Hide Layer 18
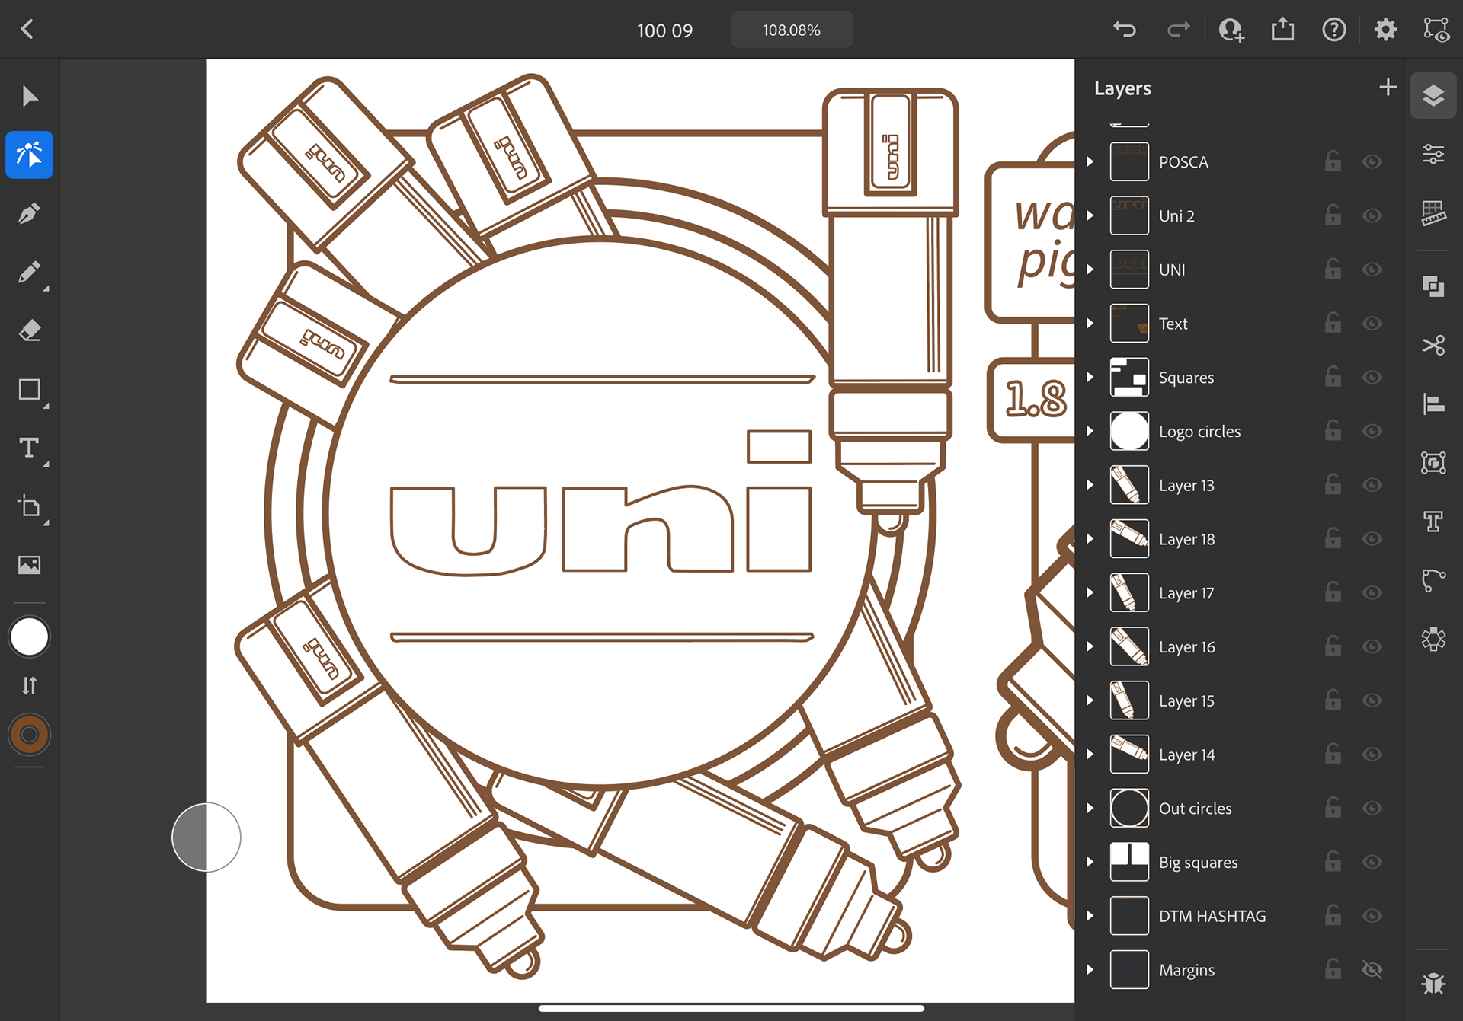The image size is (1463, 1021). [1372, 538]
